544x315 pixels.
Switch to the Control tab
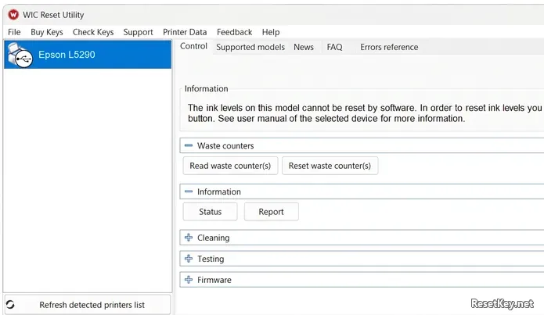193,46
